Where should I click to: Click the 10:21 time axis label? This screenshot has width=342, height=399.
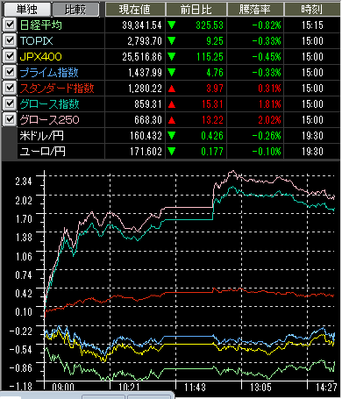[129, 388]
